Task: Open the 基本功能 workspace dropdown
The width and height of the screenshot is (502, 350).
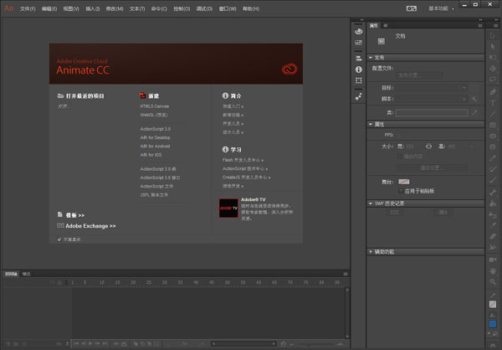Action: [441, 8]
